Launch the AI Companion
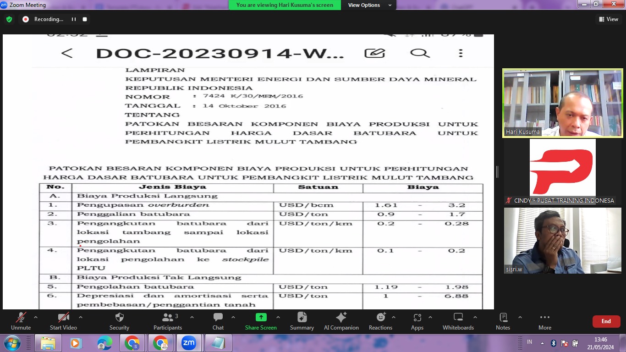 [x=341, y=321]
